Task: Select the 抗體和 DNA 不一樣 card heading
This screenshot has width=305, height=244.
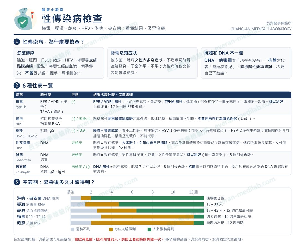Action: click(x=223, y=53)
